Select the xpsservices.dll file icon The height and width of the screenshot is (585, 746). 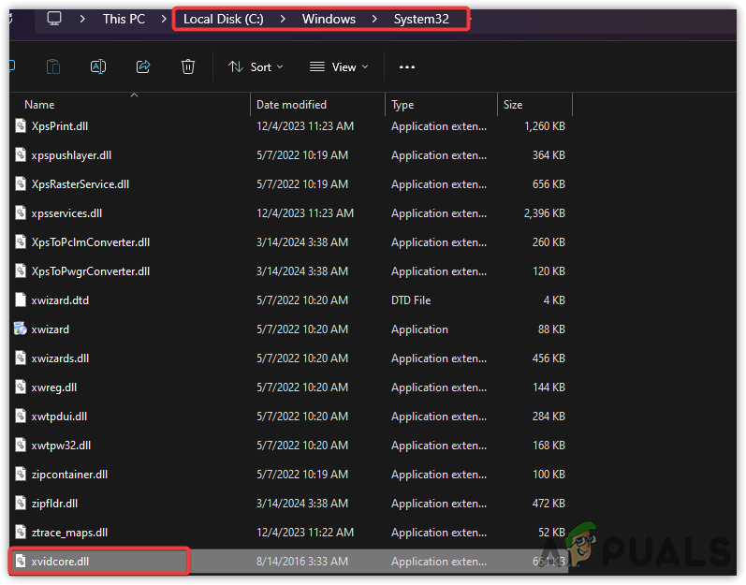point(21,213)
